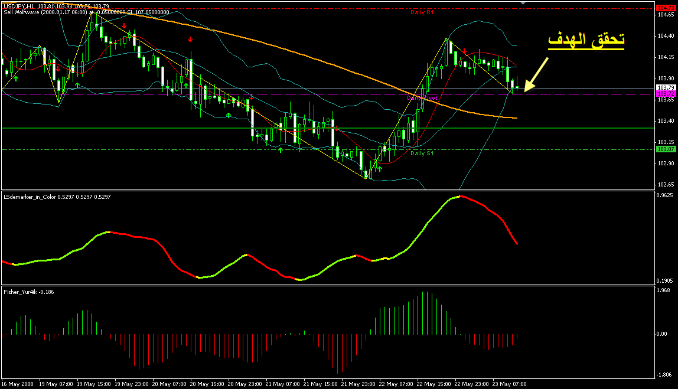678x389 pixels.
Task: Click the magenta Daily Pivot label
Action: pyautogui.click(x=422, y=97)
